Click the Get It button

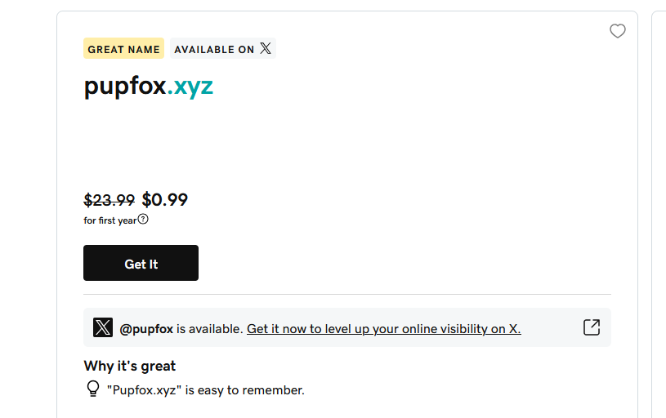141,263
